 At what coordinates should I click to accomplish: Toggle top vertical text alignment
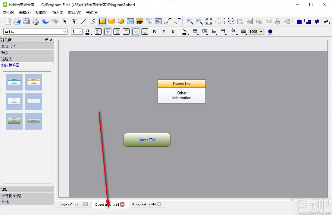126,32
